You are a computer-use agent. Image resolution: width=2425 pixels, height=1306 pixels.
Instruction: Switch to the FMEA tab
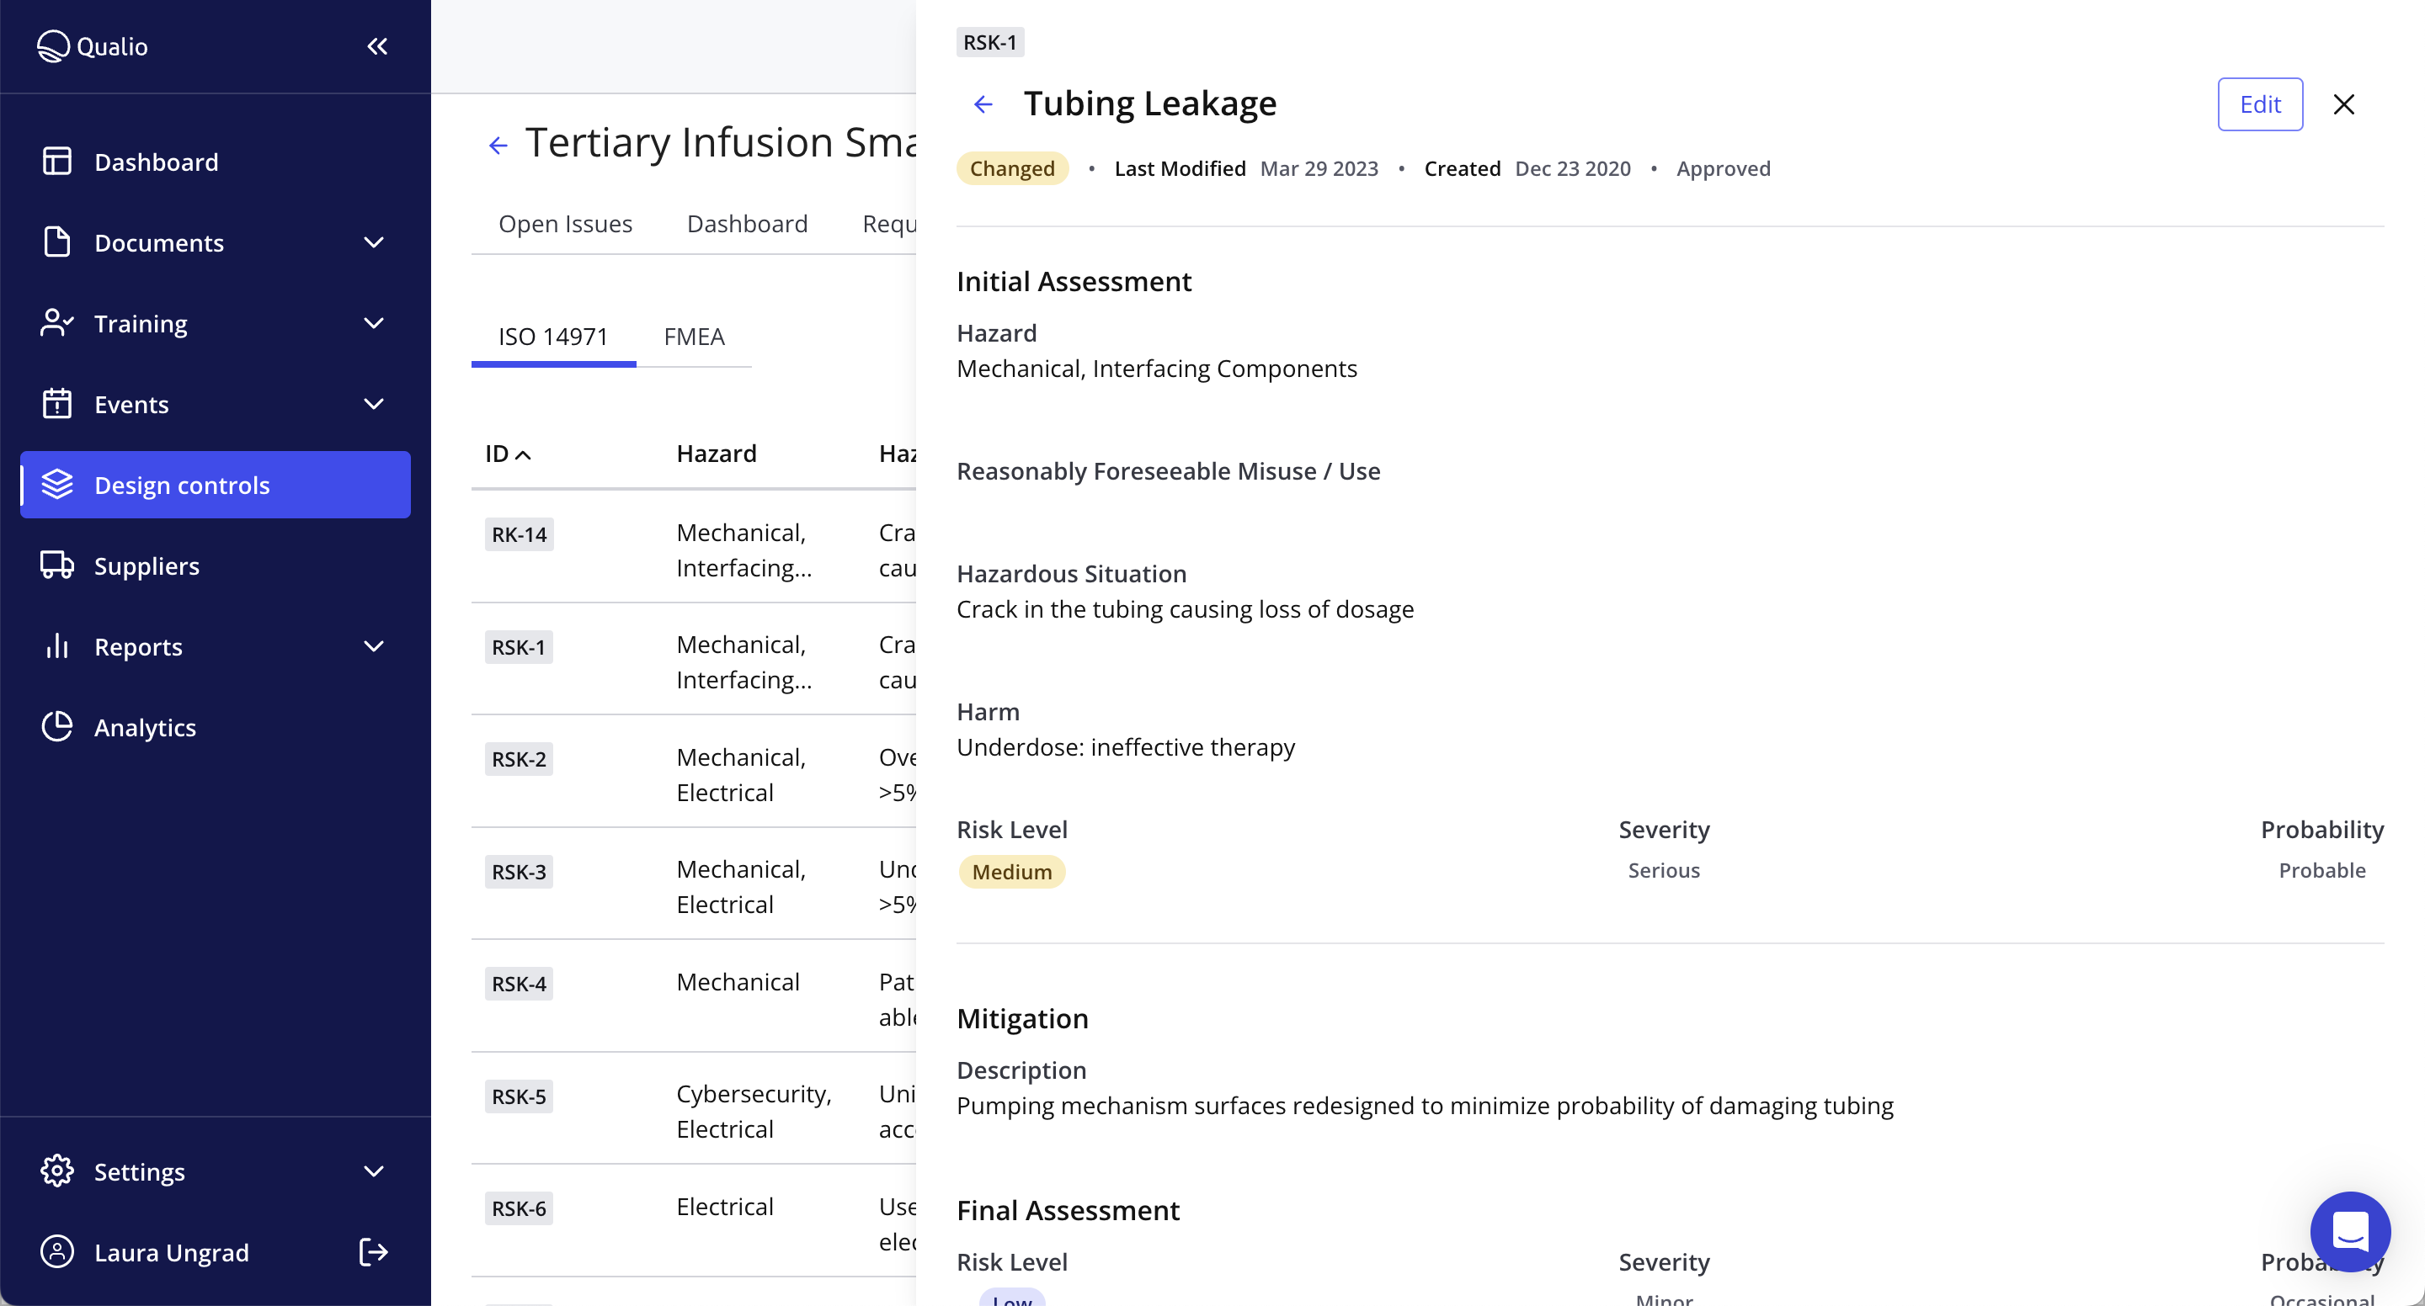[694, 337]
